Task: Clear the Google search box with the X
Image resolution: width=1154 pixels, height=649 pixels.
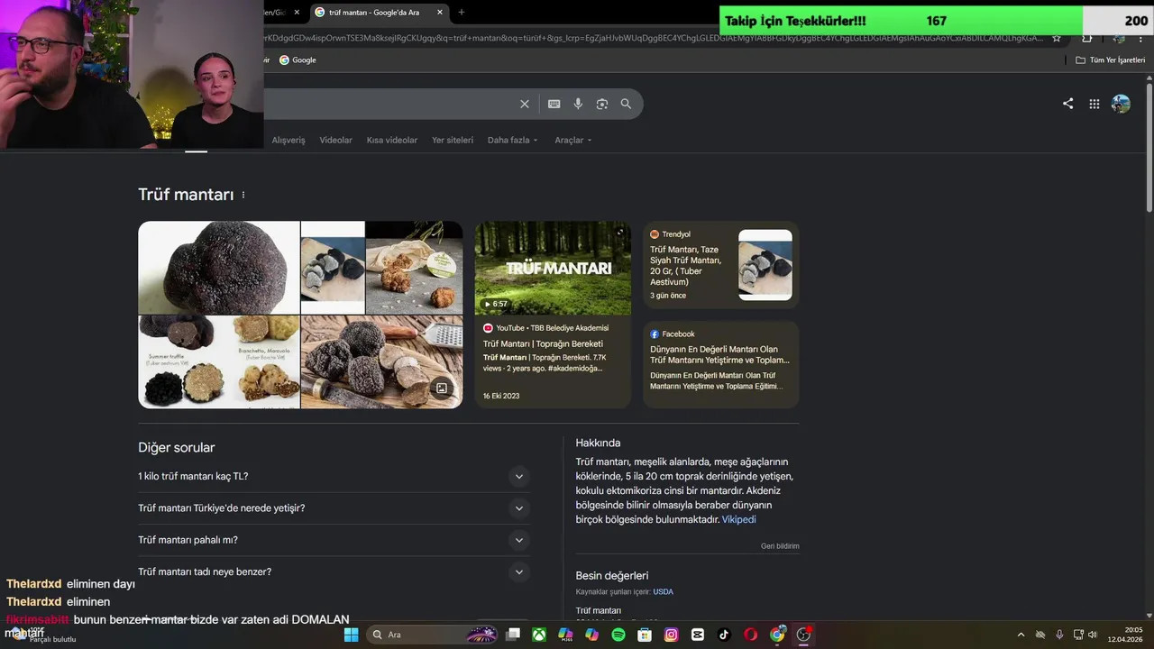Action: [x=525, y=104]
